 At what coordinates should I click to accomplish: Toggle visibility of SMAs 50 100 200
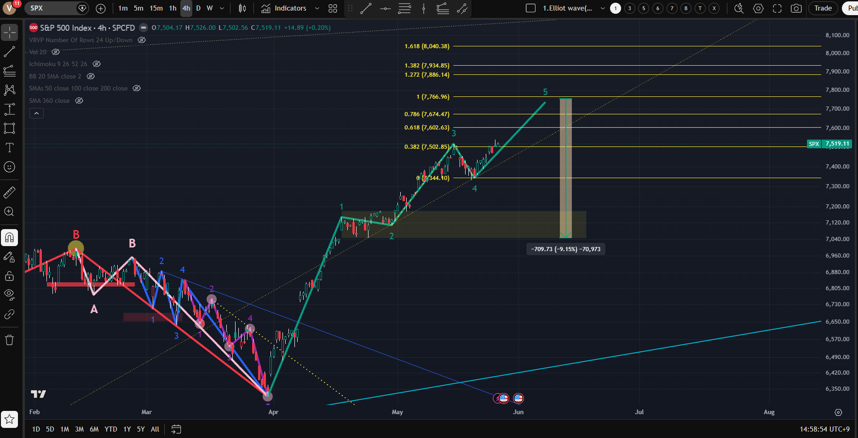(x=137, y=88)
